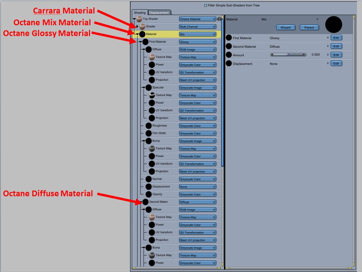
Task: Click the trash icon beside Top Shader
Action: [219, 19]
